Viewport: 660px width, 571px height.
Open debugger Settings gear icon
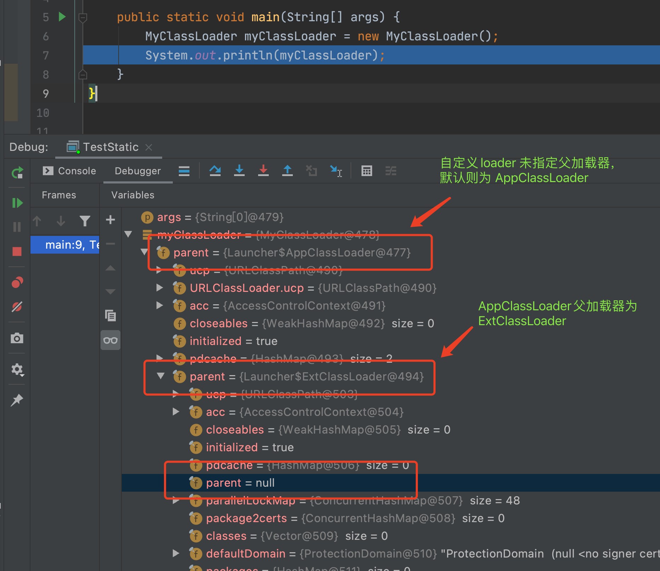click(x=17, y=369)
